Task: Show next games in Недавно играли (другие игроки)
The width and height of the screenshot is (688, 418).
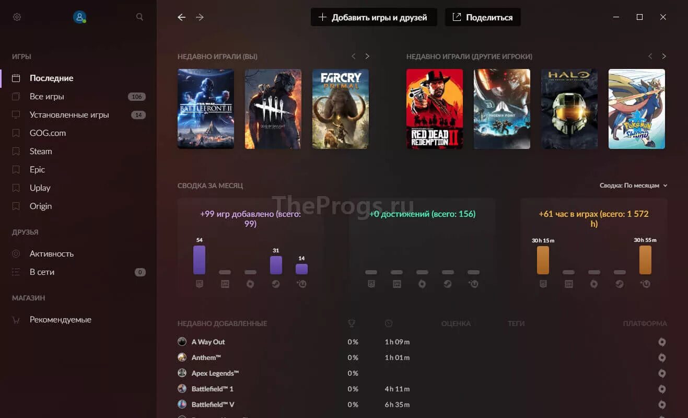Action: [664, 56]
